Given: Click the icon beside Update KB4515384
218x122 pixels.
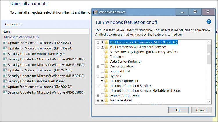Looking at the screenshot, I should pos(5,48).
